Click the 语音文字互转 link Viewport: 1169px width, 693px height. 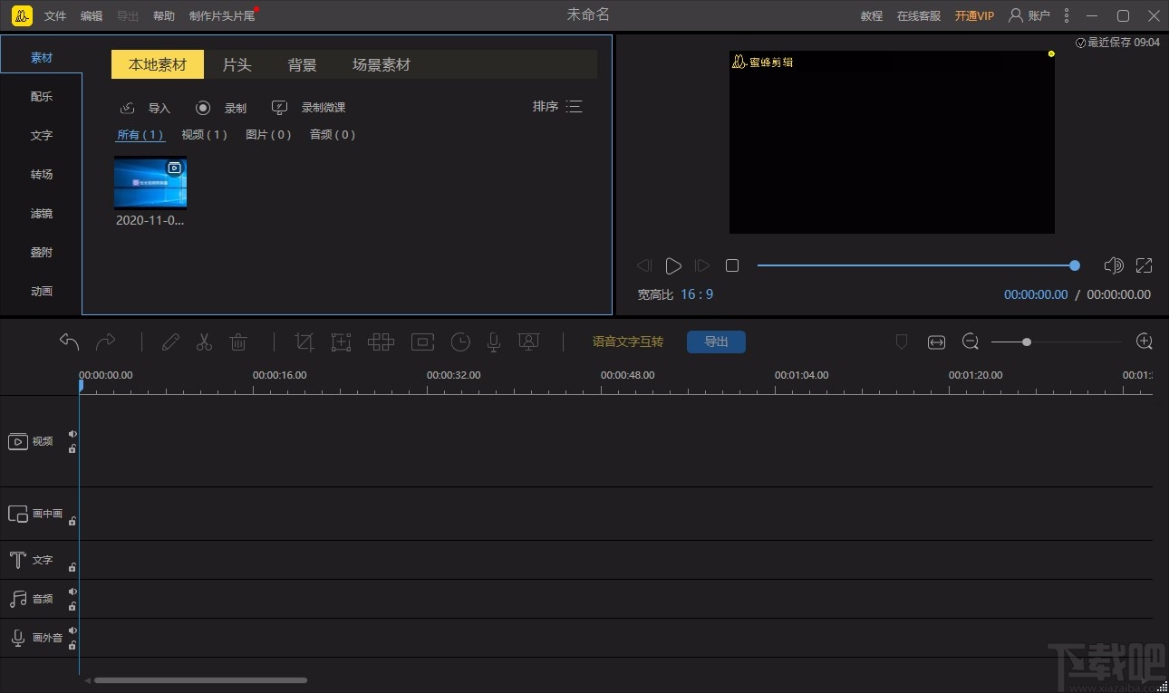(627, 342)
